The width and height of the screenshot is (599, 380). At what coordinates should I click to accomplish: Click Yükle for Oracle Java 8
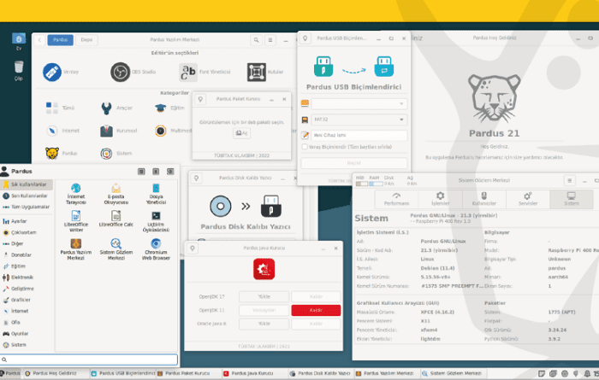264,324
